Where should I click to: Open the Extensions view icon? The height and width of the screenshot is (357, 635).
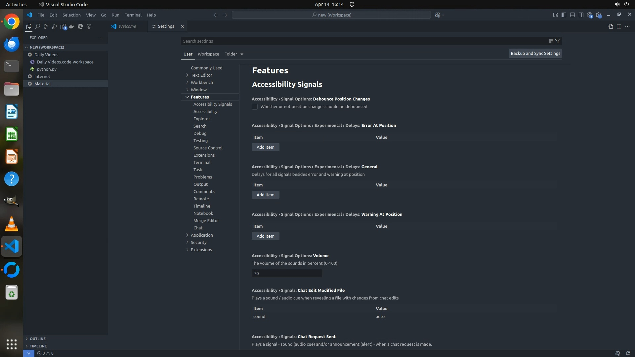click(x=63, y=26)
